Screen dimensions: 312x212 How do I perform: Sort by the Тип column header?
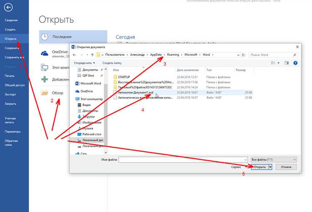209,70
